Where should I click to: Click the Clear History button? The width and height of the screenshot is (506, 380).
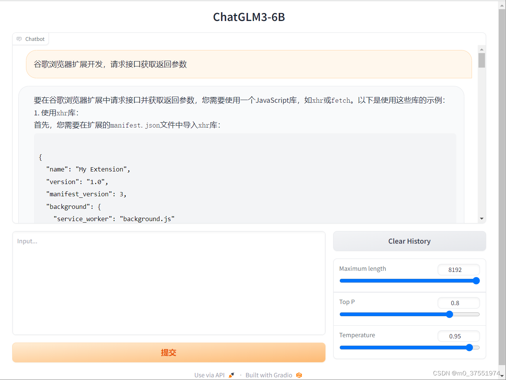coord(409,241)
